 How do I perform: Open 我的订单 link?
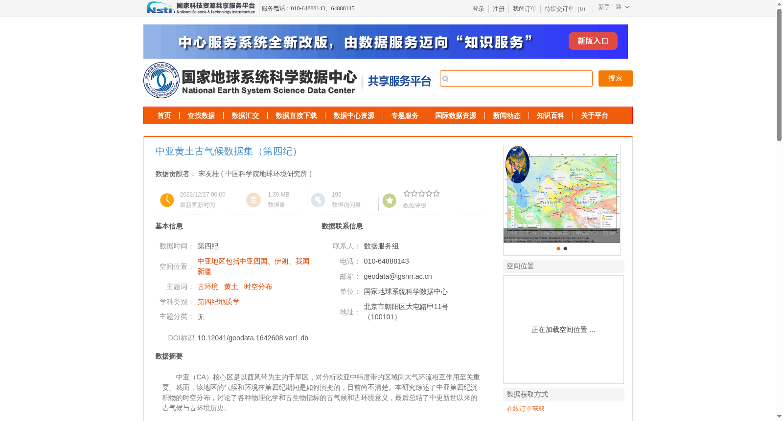point(524,9)
